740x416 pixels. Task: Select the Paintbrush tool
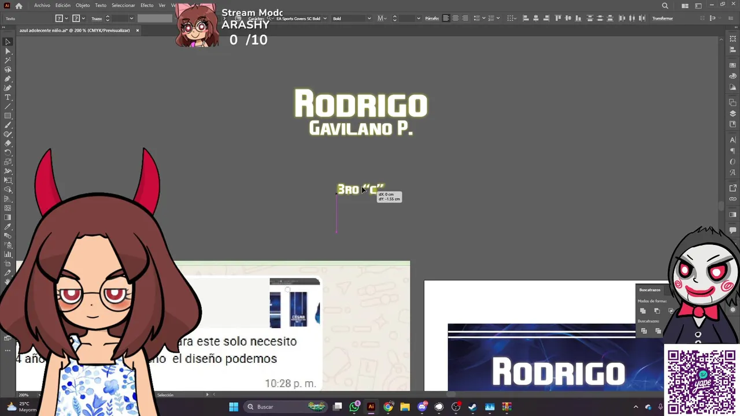tap(8, 125)
